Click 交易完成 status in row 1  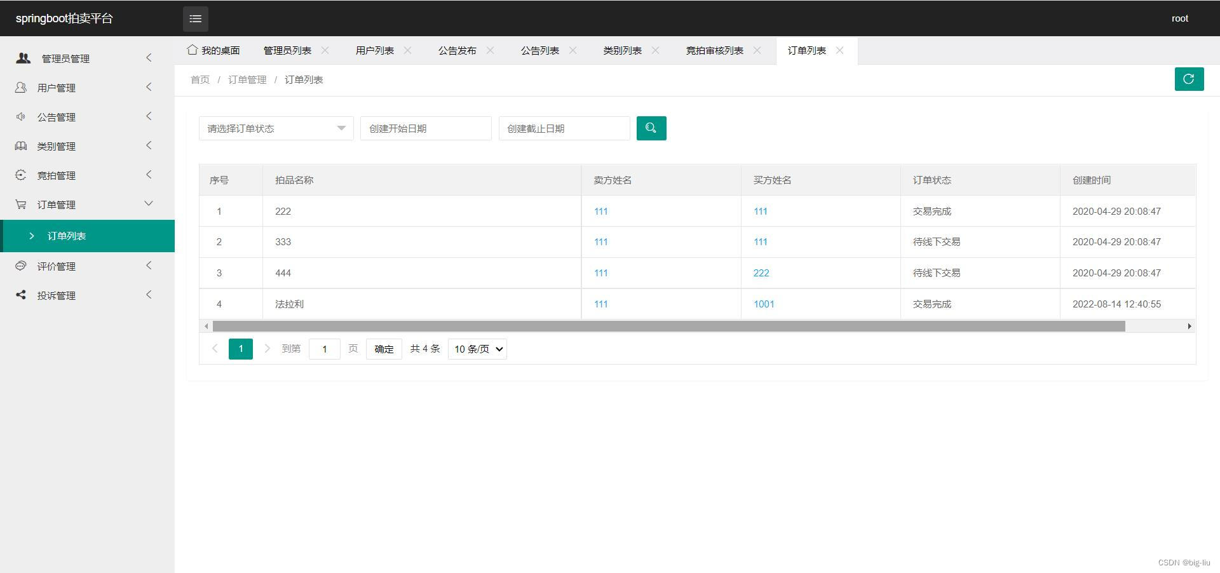(x=932, y=211)
